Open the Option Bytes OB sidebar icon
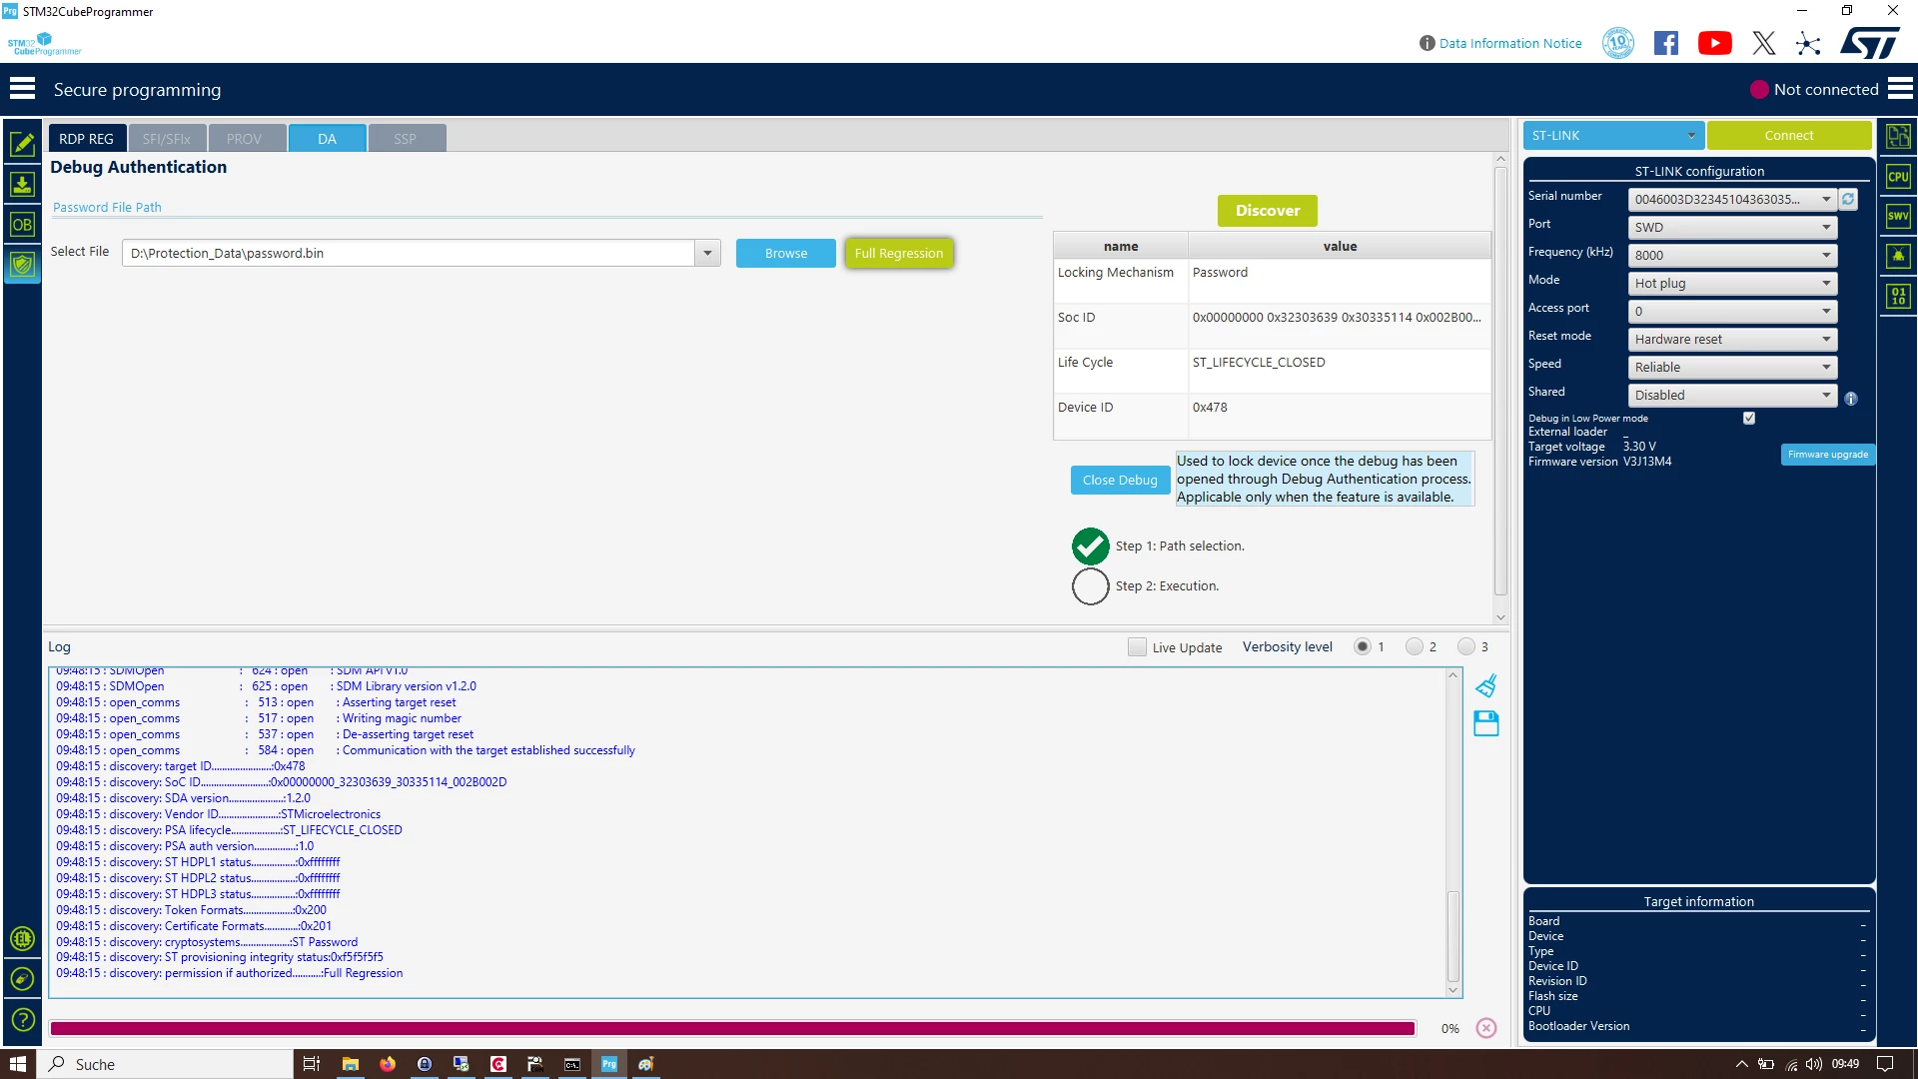The height and width of the screenshot is (1079, 1918). pos(22,224)
